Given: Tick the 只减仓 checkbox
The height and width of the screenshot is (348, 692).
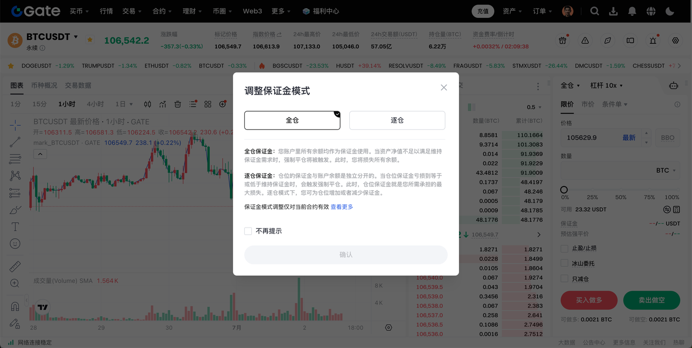Looking at the screenshot, I should [x=565, y=279].
